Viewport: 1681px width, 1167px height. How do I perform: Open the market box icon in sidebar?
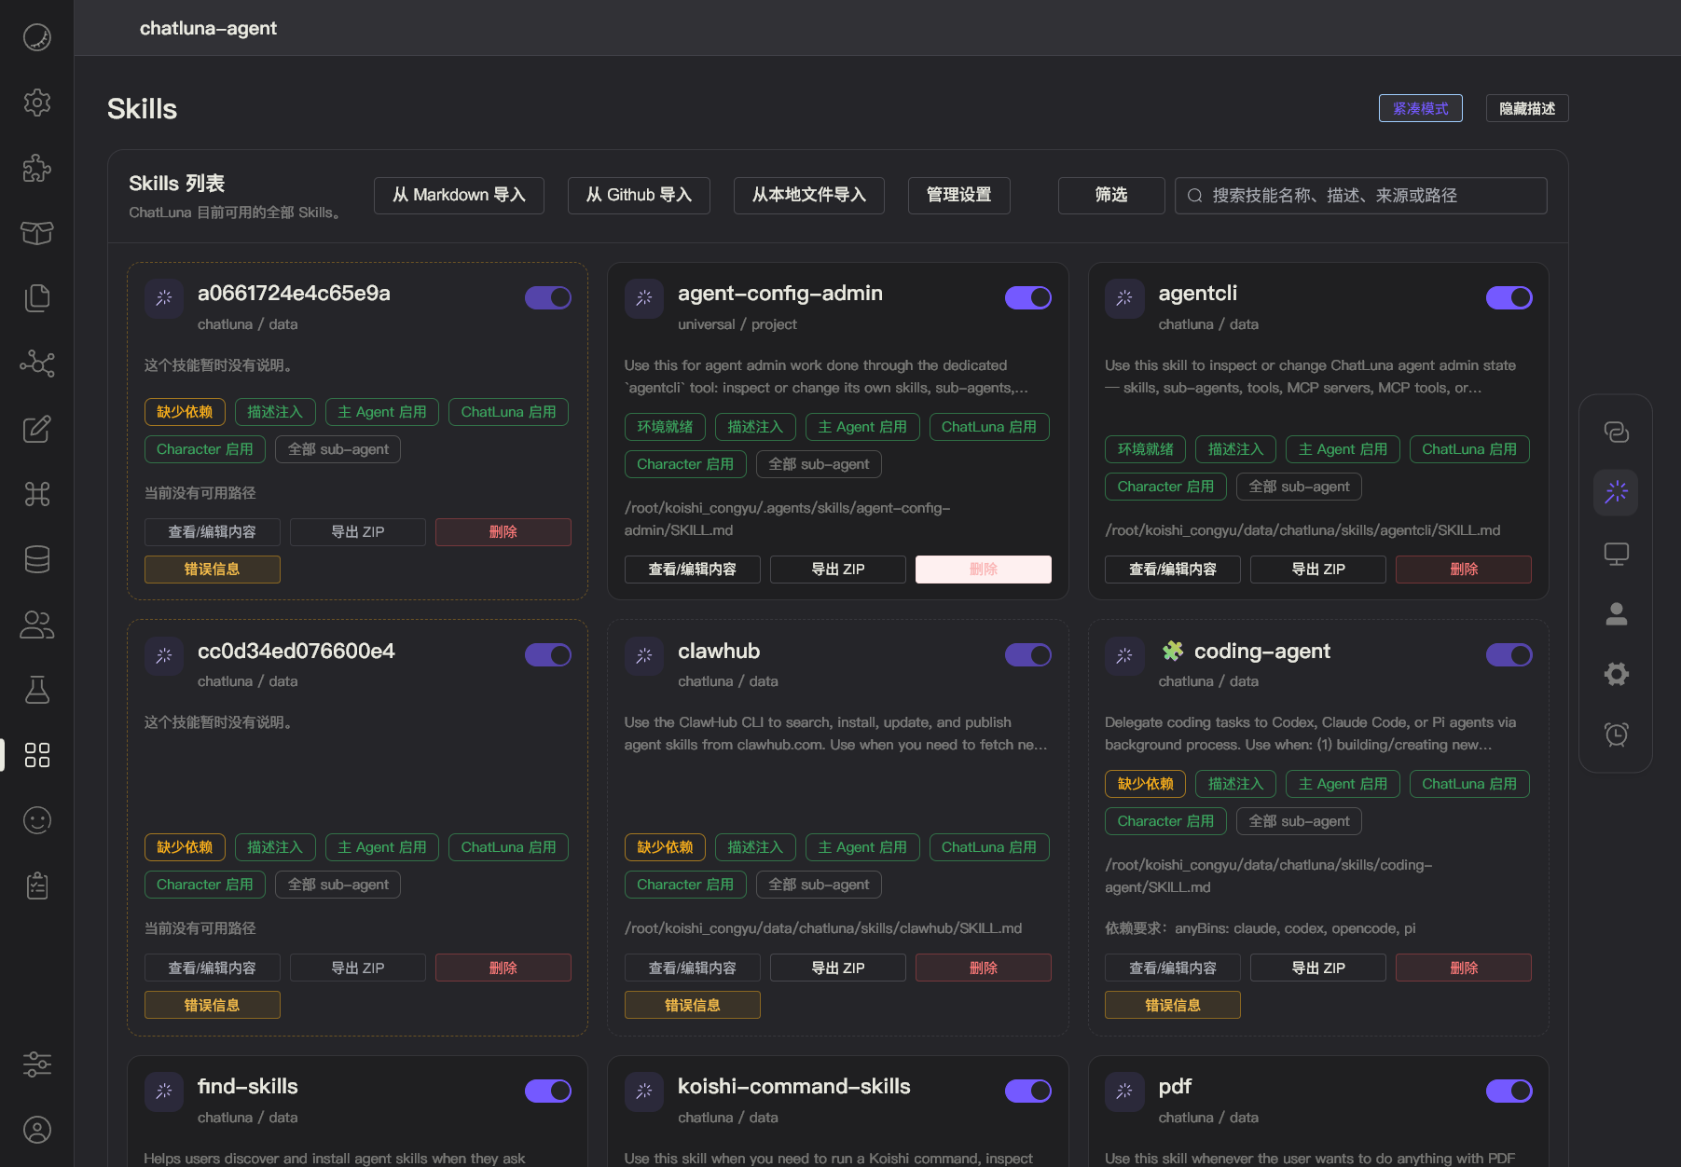point(37,233)
